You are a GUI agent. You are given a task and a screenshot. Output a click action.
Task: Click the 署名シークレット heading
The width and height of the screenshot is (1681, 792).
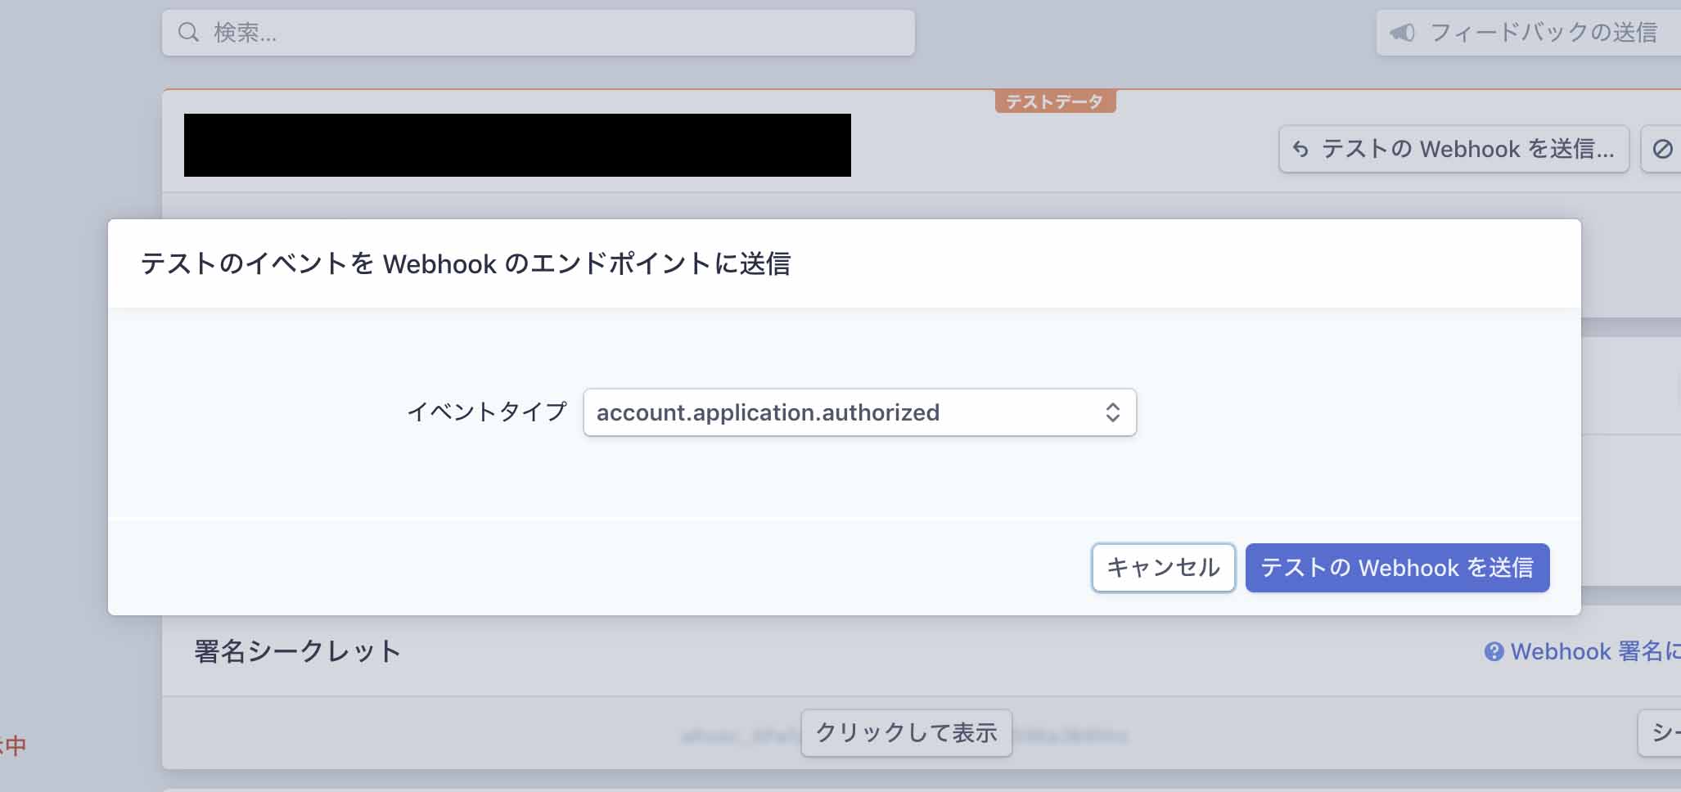point(298,651)
